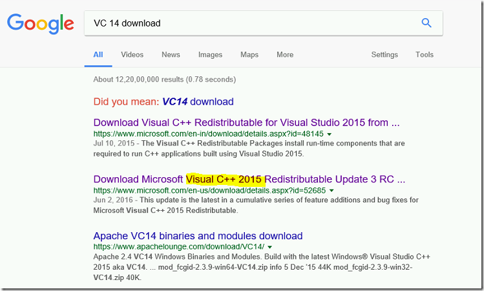Open the Tools options
Viewport: 484px width, 291px height.
point(425,55)
